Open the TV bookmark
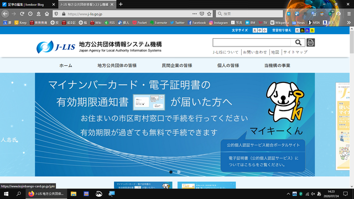 pos(263,23)
